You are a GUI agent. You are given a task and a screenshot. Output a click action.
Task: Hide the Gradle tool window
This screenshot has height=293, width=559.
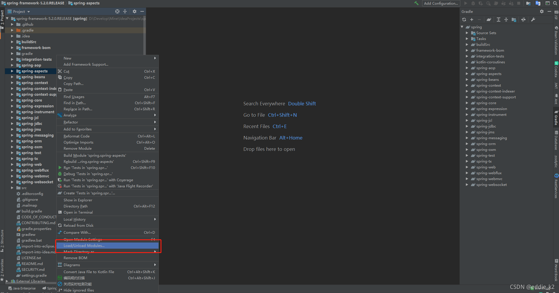(549, 11)
